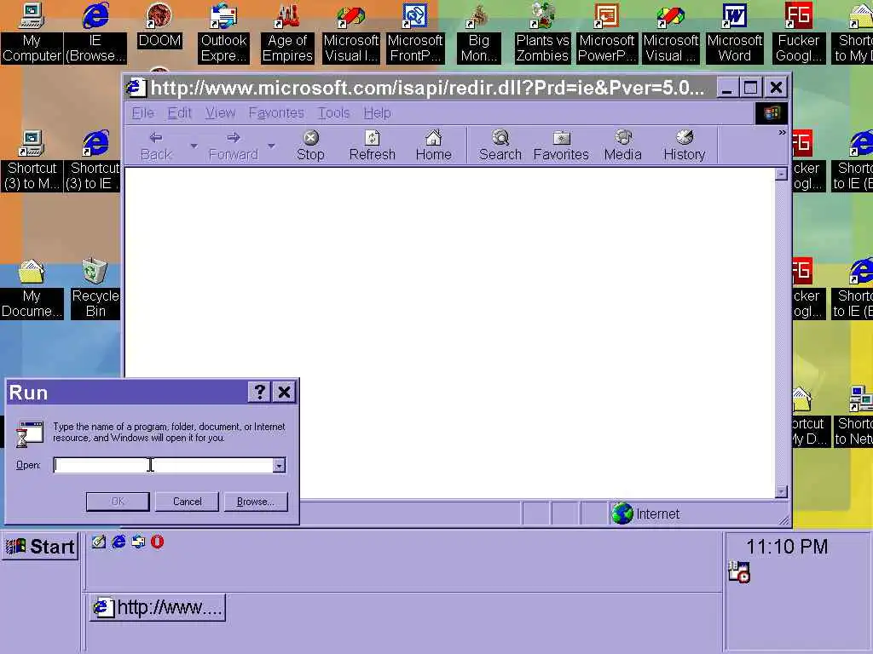Image resolution: width=873 pixels, height=654 pixels.
Task: Launch Outlook Express from quick launch
Action: coord(138,542)
